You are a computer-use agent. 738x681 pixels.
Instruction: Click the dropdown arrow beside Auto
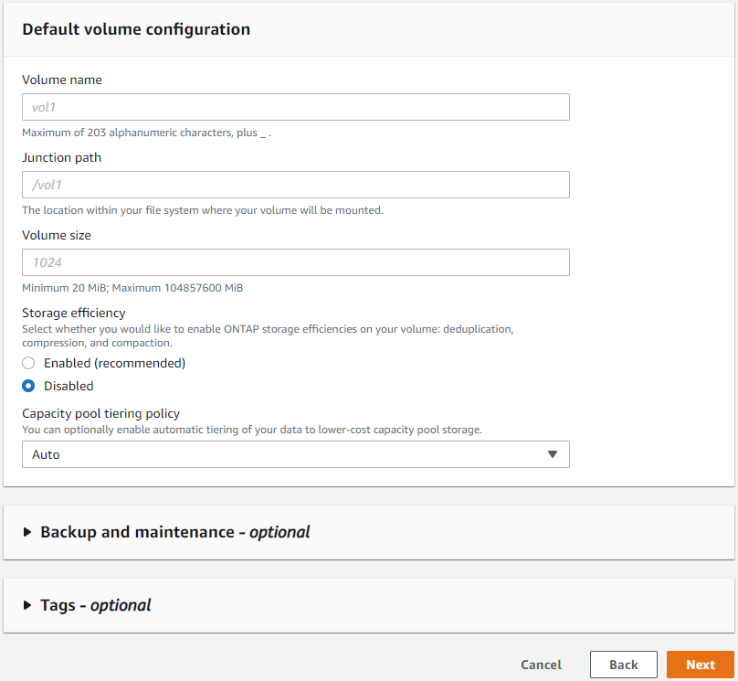[552, 454]
